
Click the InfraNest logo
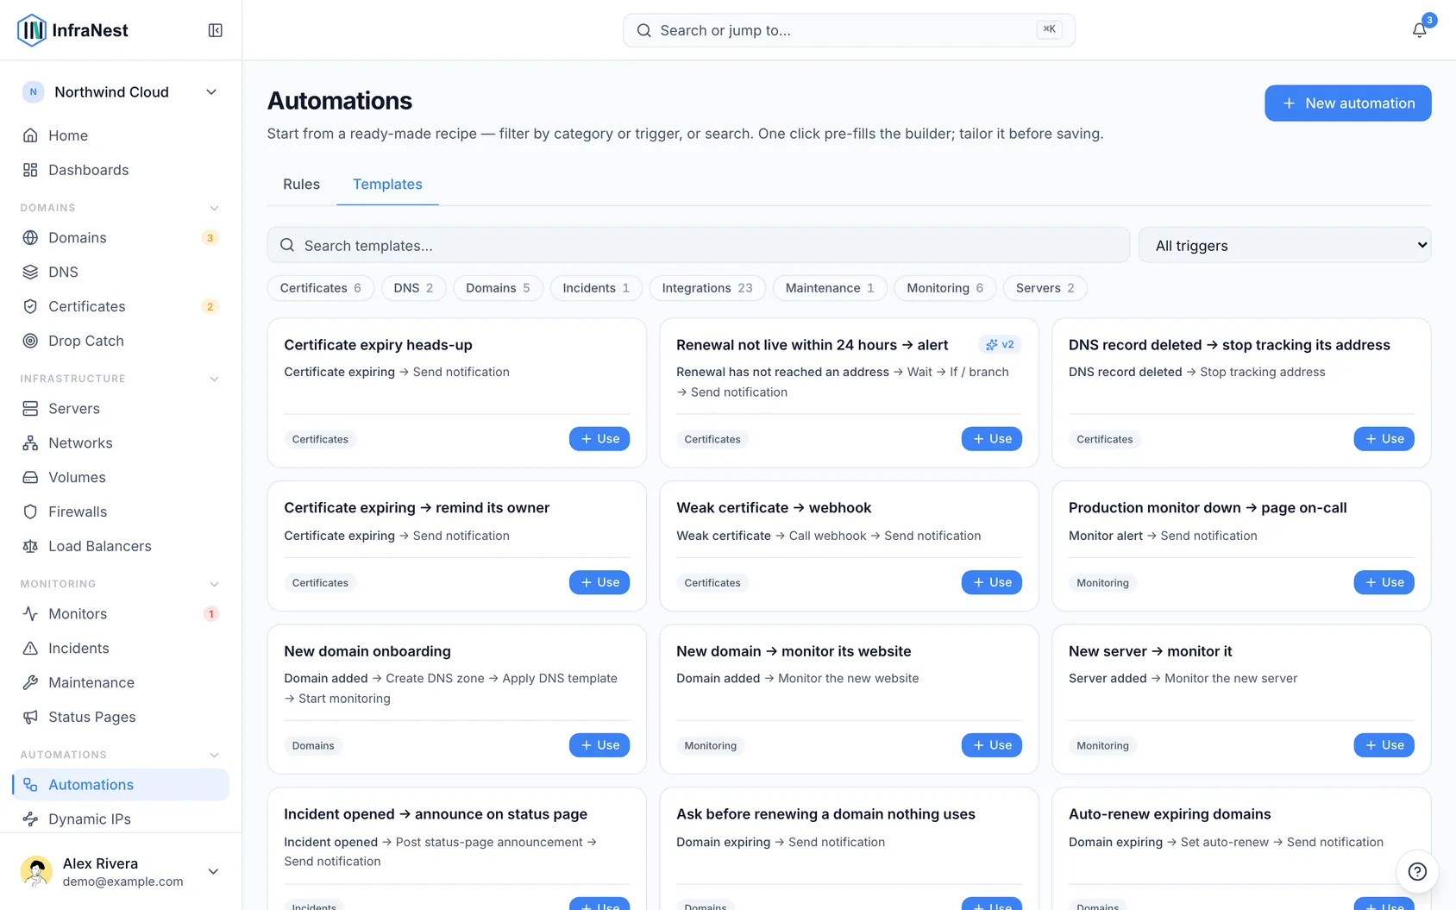pyautogui.click(x=72, y=30)
